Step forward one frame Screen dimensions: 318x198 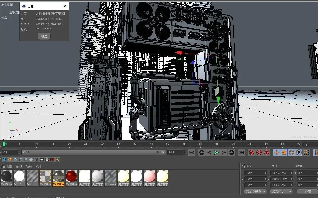tap(224, 152)
